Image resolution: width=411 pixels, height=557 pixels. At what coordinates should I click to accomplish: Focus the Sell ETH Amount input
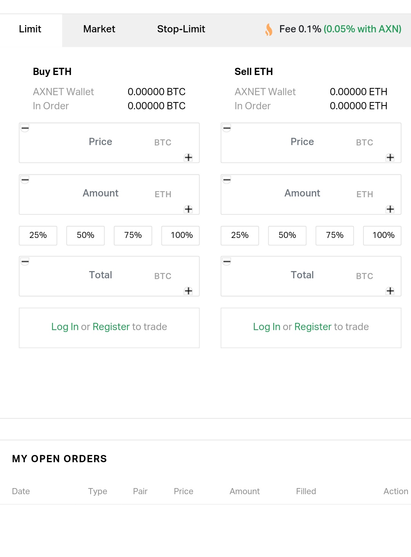302,194
